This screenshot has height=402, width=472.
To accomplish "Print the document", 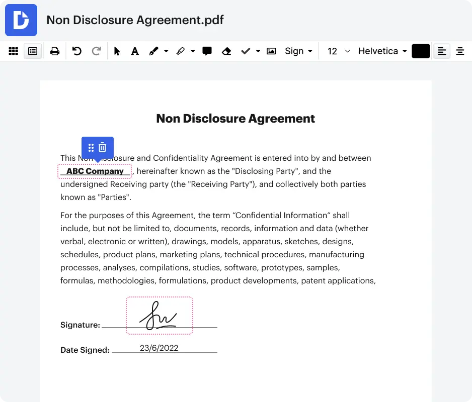I will click(x=55, y=51).
